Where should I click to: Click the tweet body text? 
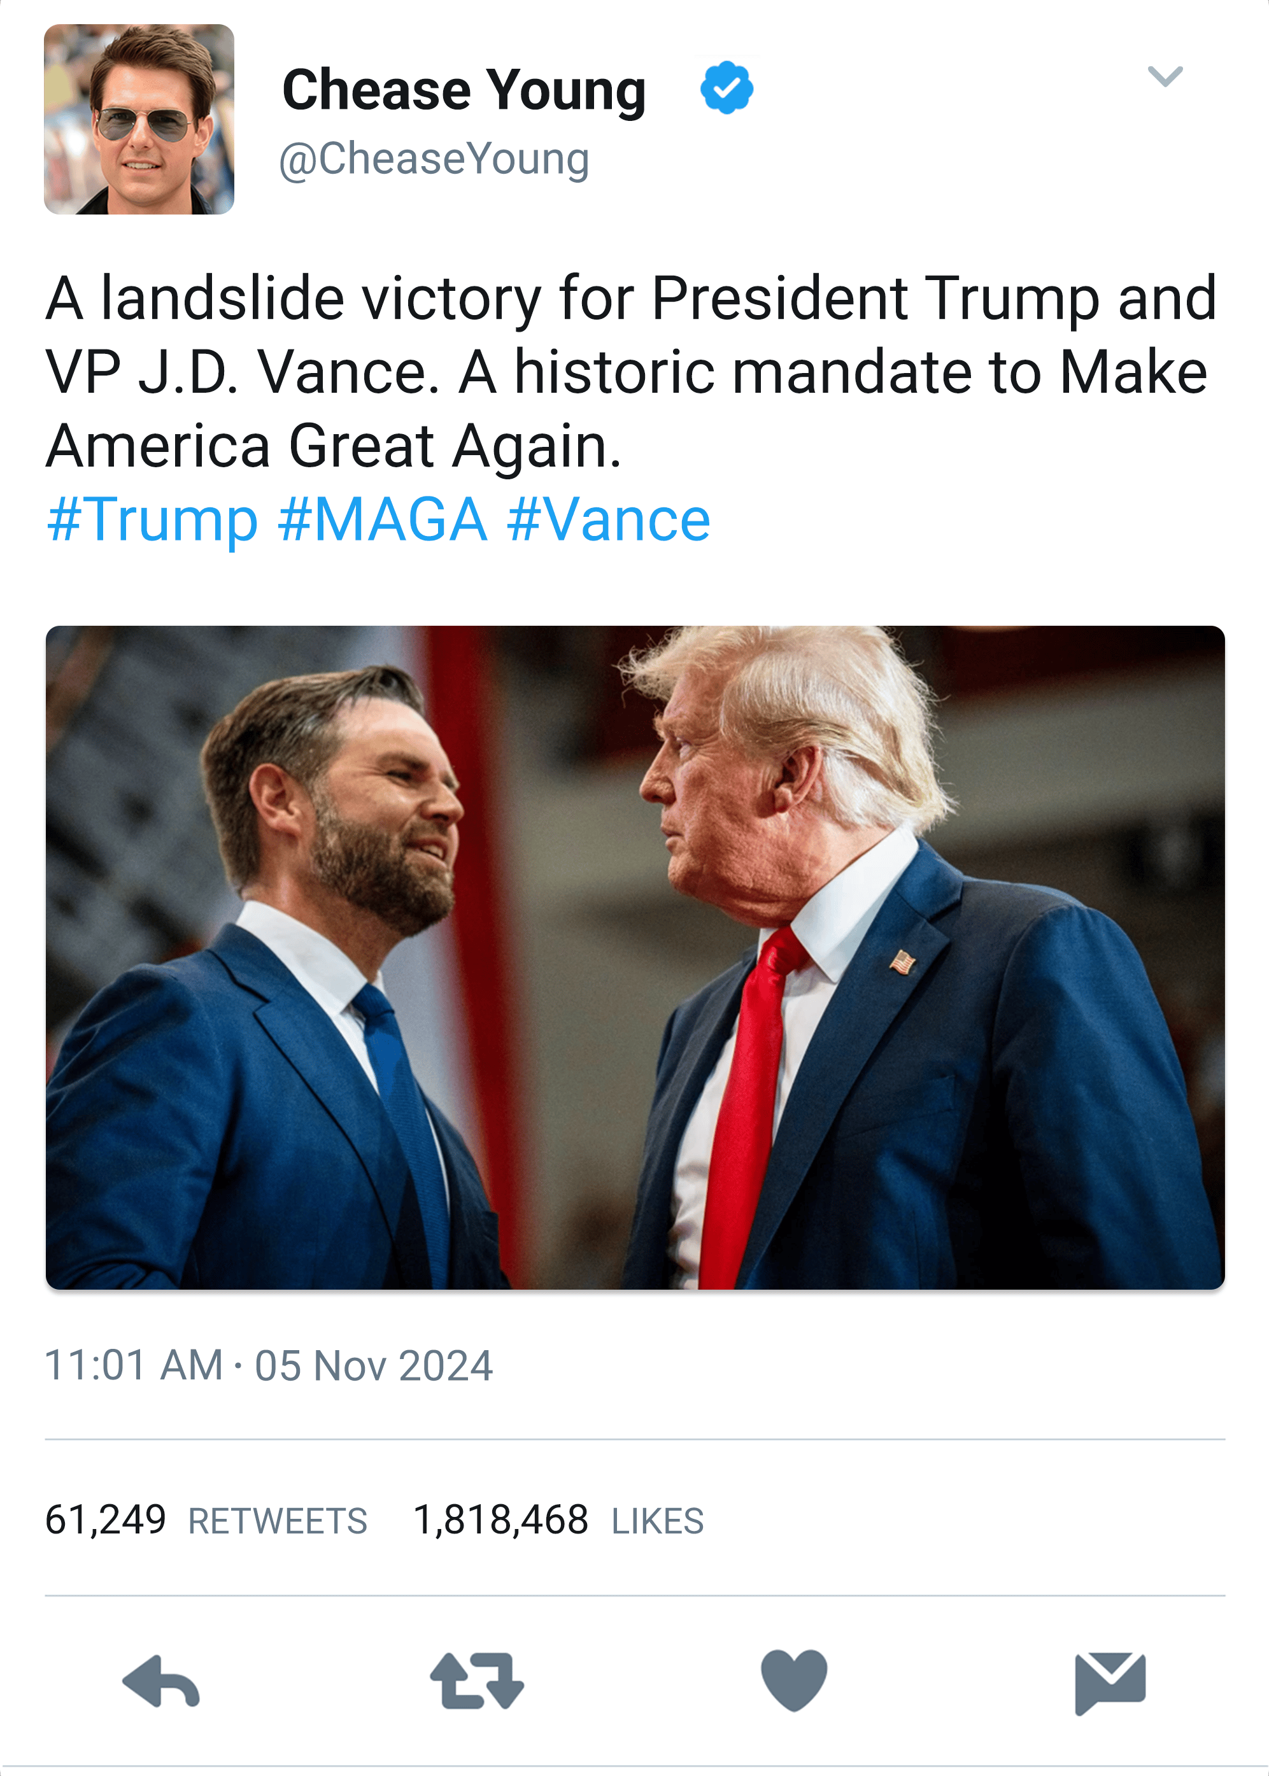tap(632, 372)
